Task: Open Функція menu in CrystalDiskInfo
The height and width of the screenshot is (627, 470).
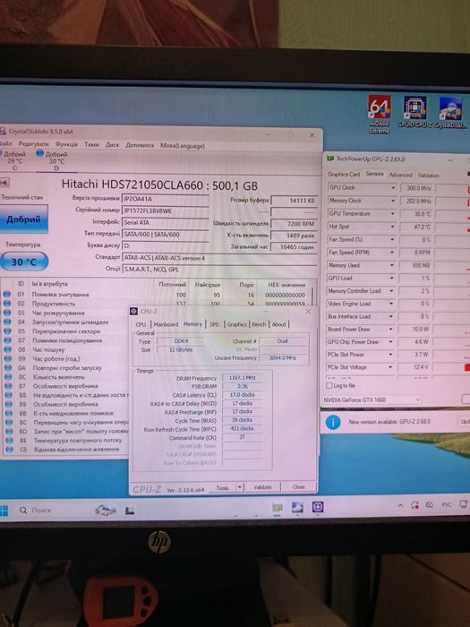Action: 66,144
